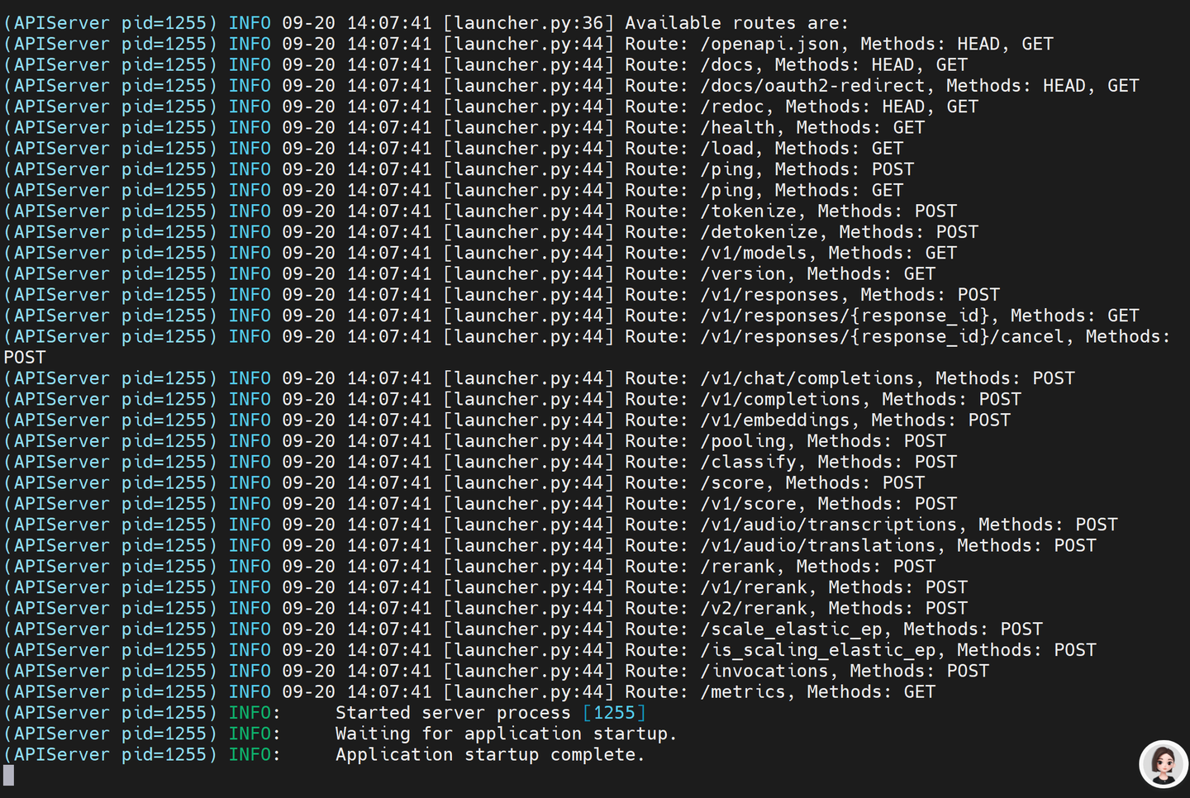This screenshot has height=798, width=1190.
Task: Click the avatar assistant icon in the corner
Action: 1164,764
